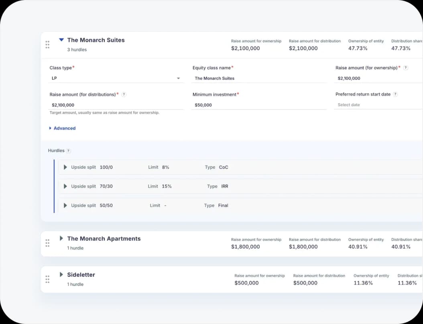
Task: Click the drag handle beside Sideletter
Action: pos(47,279)
